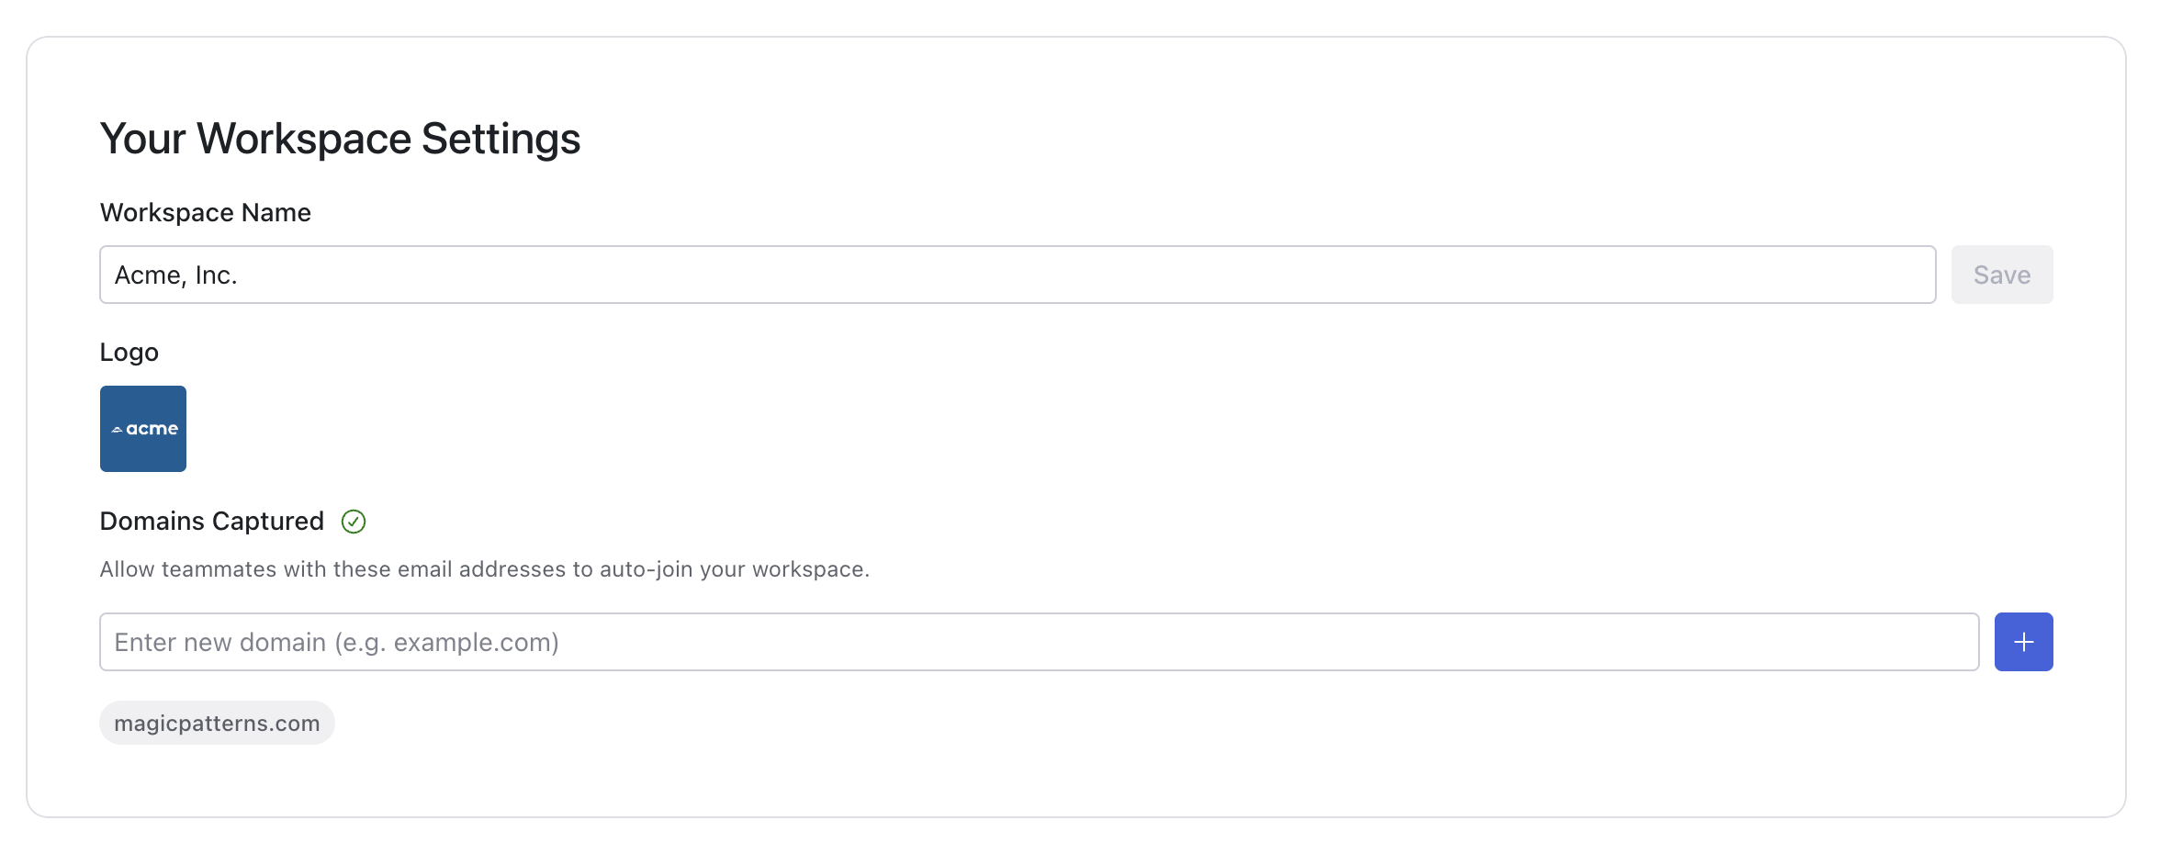This screenshot has width=2171, height=865.
Task: Click the word Settings in the page title
Action: (x=501, y=139)
